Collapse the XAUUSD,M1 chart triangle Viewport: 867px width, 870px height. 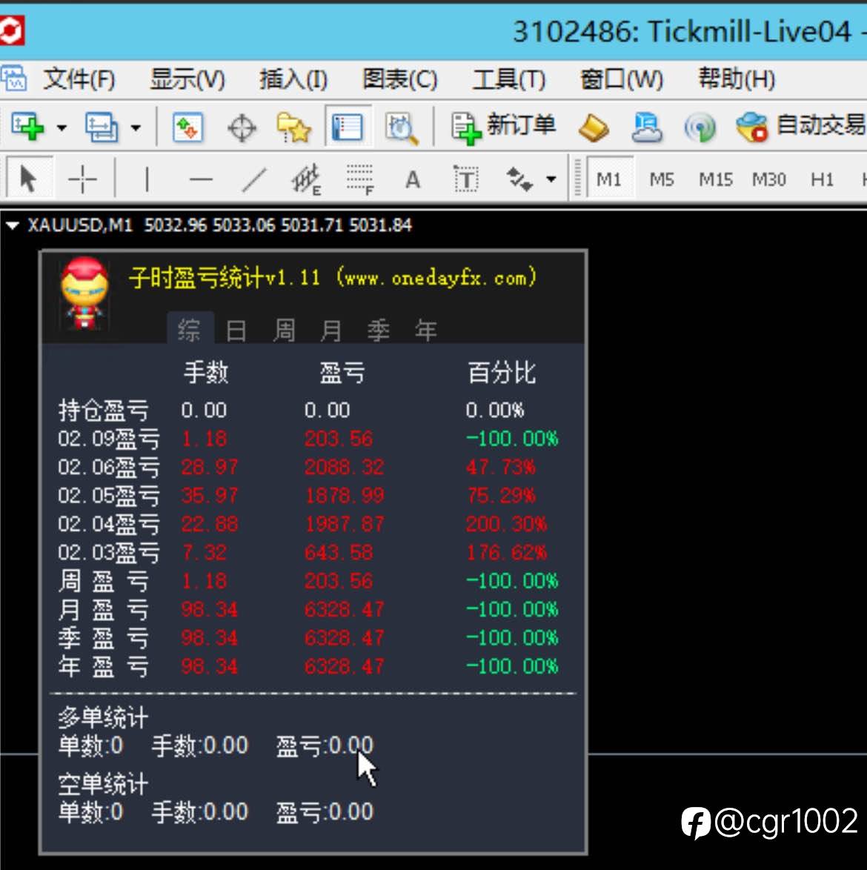[x=12, y=225]
